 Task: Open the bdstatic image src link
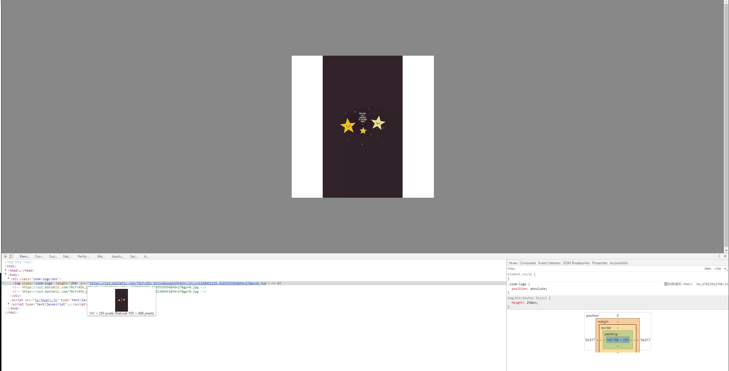[x=178, y=283]
